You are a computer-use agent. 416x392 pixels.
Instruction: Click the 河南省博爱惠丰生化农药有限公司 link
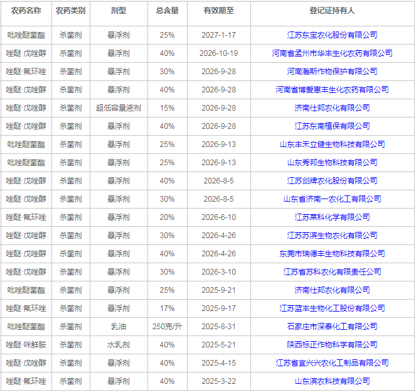(332, 90)
